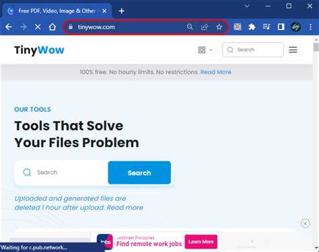The height and width of the screenshot is (252, 319).
Task: Dismiss the ad with the circled X
Action: point(305,223)
